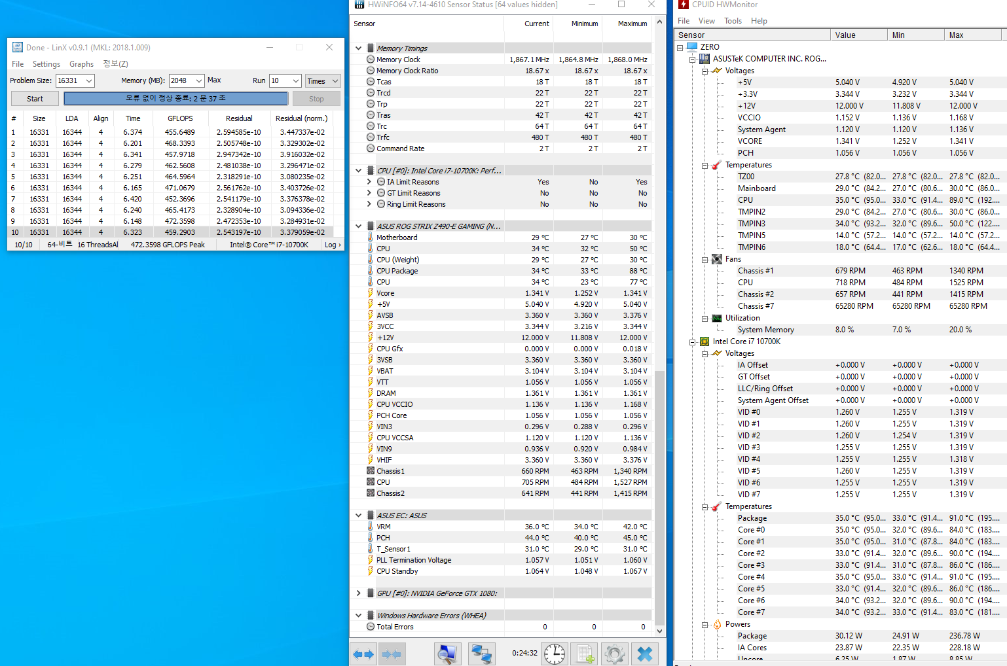This screenshot has height=666, width=1007.
Task: Open LinX Graphs menu
Action: click(82, 64)
